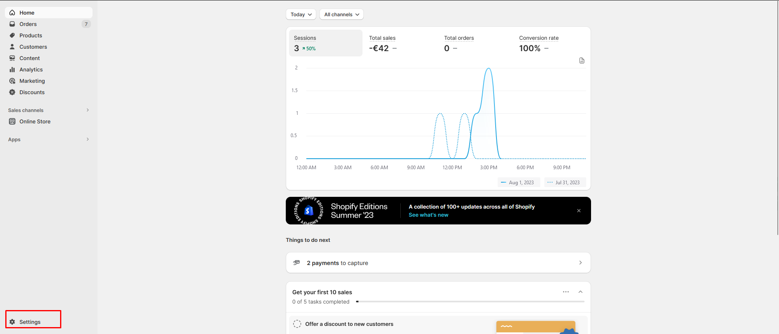779x334 pixels.
Task: Dismiss the Shopify Editions banner
Action: [x=579, y=211]
